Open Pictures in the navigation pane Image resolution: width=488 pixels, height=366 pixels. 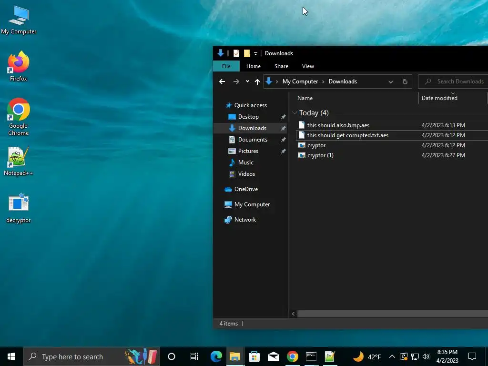(x=248, y=151)
